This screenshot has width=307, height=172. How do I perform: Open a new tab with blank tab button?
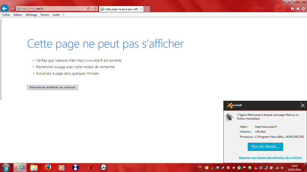pos(147,9)
